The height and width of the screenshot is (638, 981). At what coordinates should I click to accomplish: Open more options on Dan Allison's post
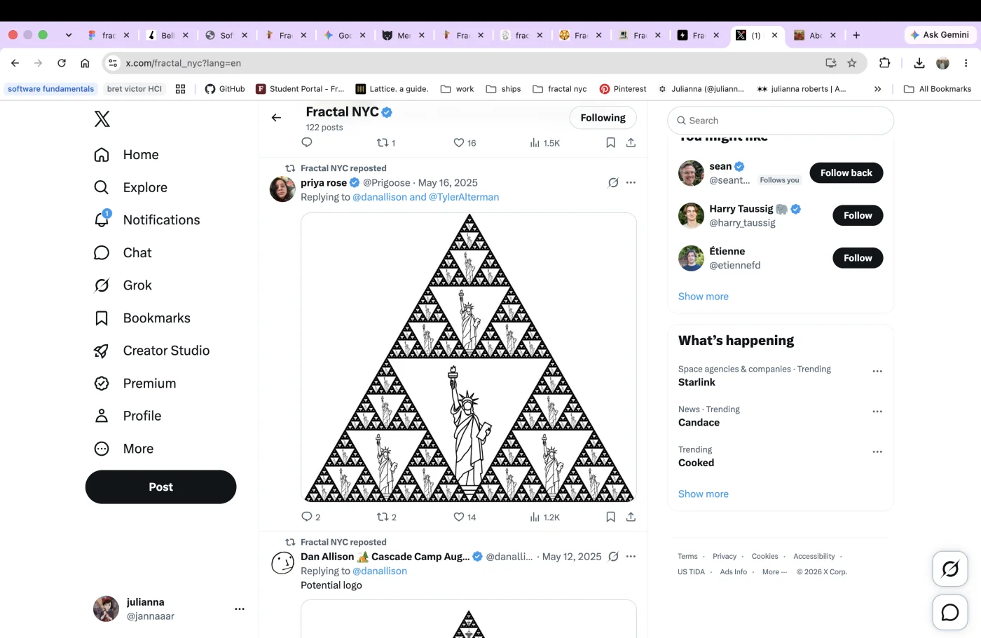pyautogui.click(x=631, y=557)
